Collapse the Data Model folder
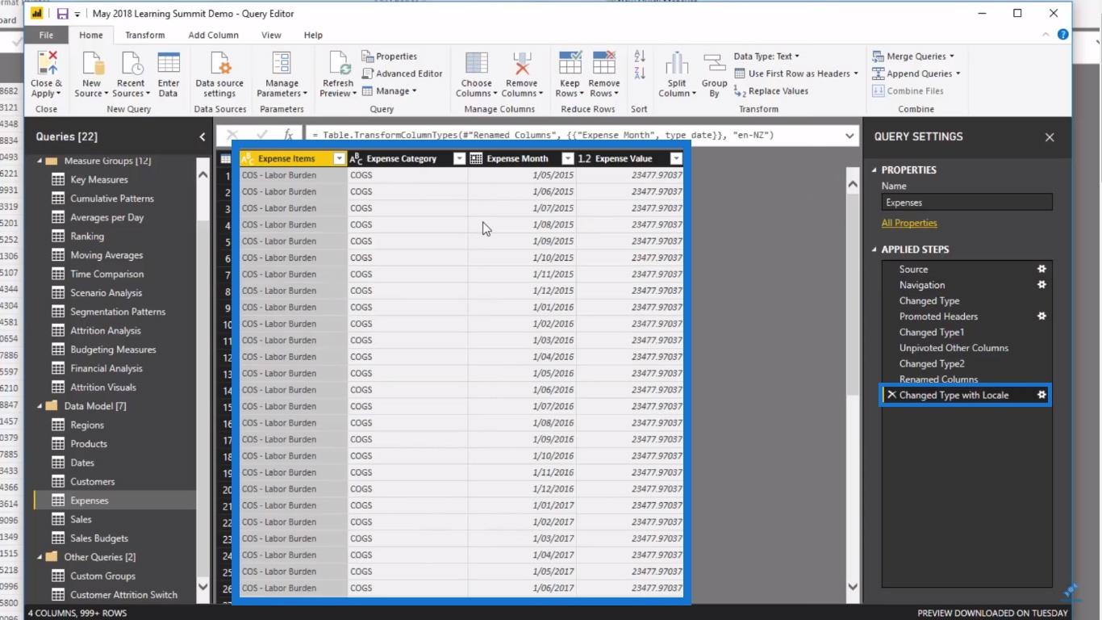Image resolution: width=1102 pixels, height=620 pixels. coord(40,406)
